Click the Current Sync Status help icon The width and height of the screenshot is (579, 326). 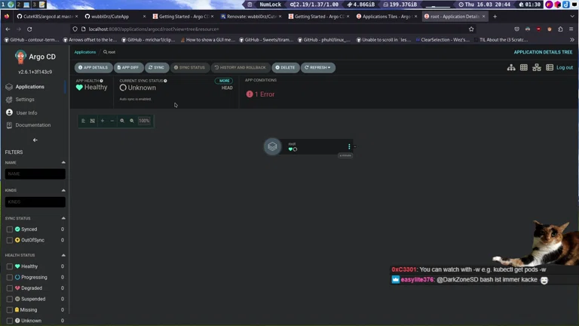point(165,81)
